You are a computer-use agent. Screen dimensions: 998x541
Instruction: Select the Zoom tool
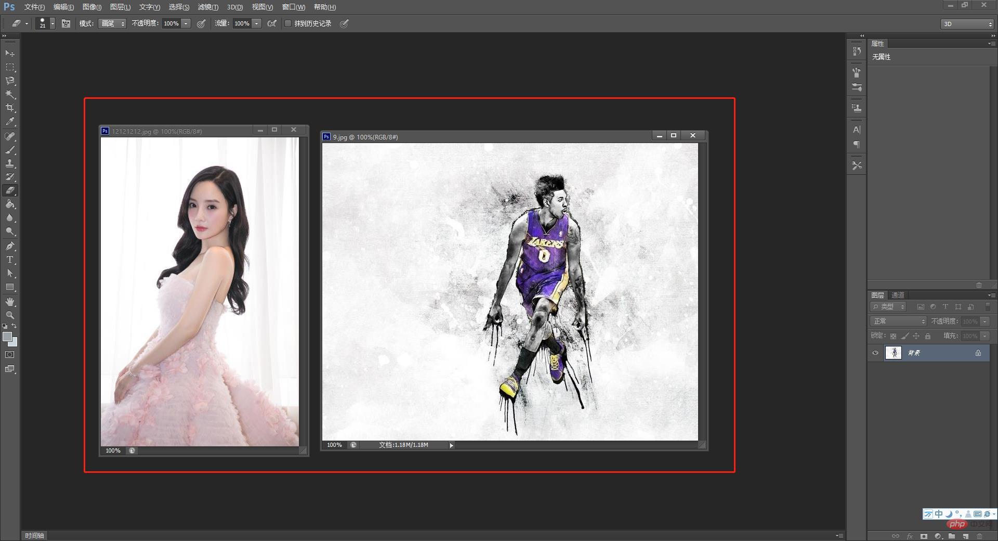click(10, 315)
